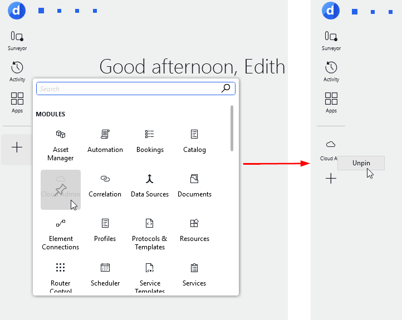Open Element Connections module
The height and width of the screenshot is (320, 402).
(x=61, y=234)
